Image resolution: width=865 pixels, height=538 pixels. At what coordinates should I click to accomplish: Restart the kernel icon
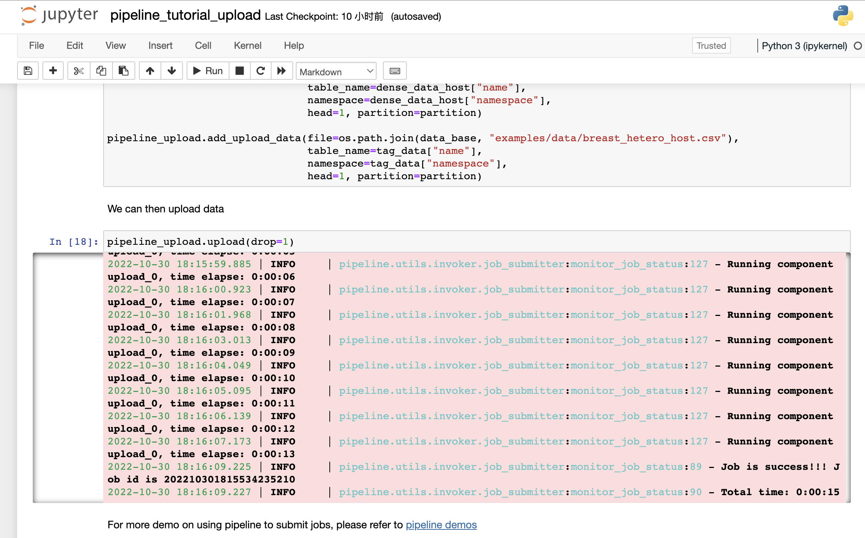coord(260,71)
